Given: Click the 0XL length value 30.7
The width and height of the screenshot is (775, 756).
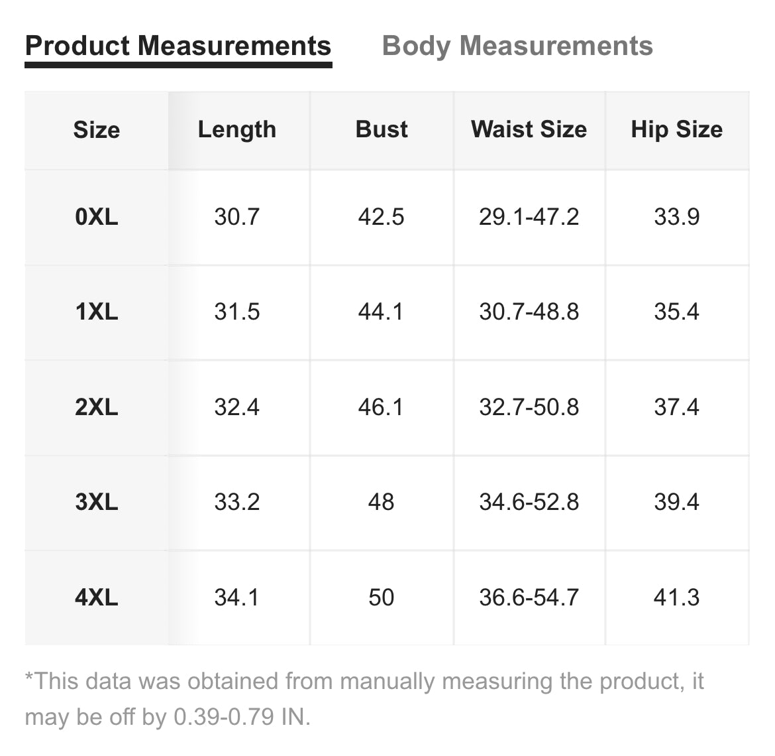Looking at the screenshot, I should point(236,217).
